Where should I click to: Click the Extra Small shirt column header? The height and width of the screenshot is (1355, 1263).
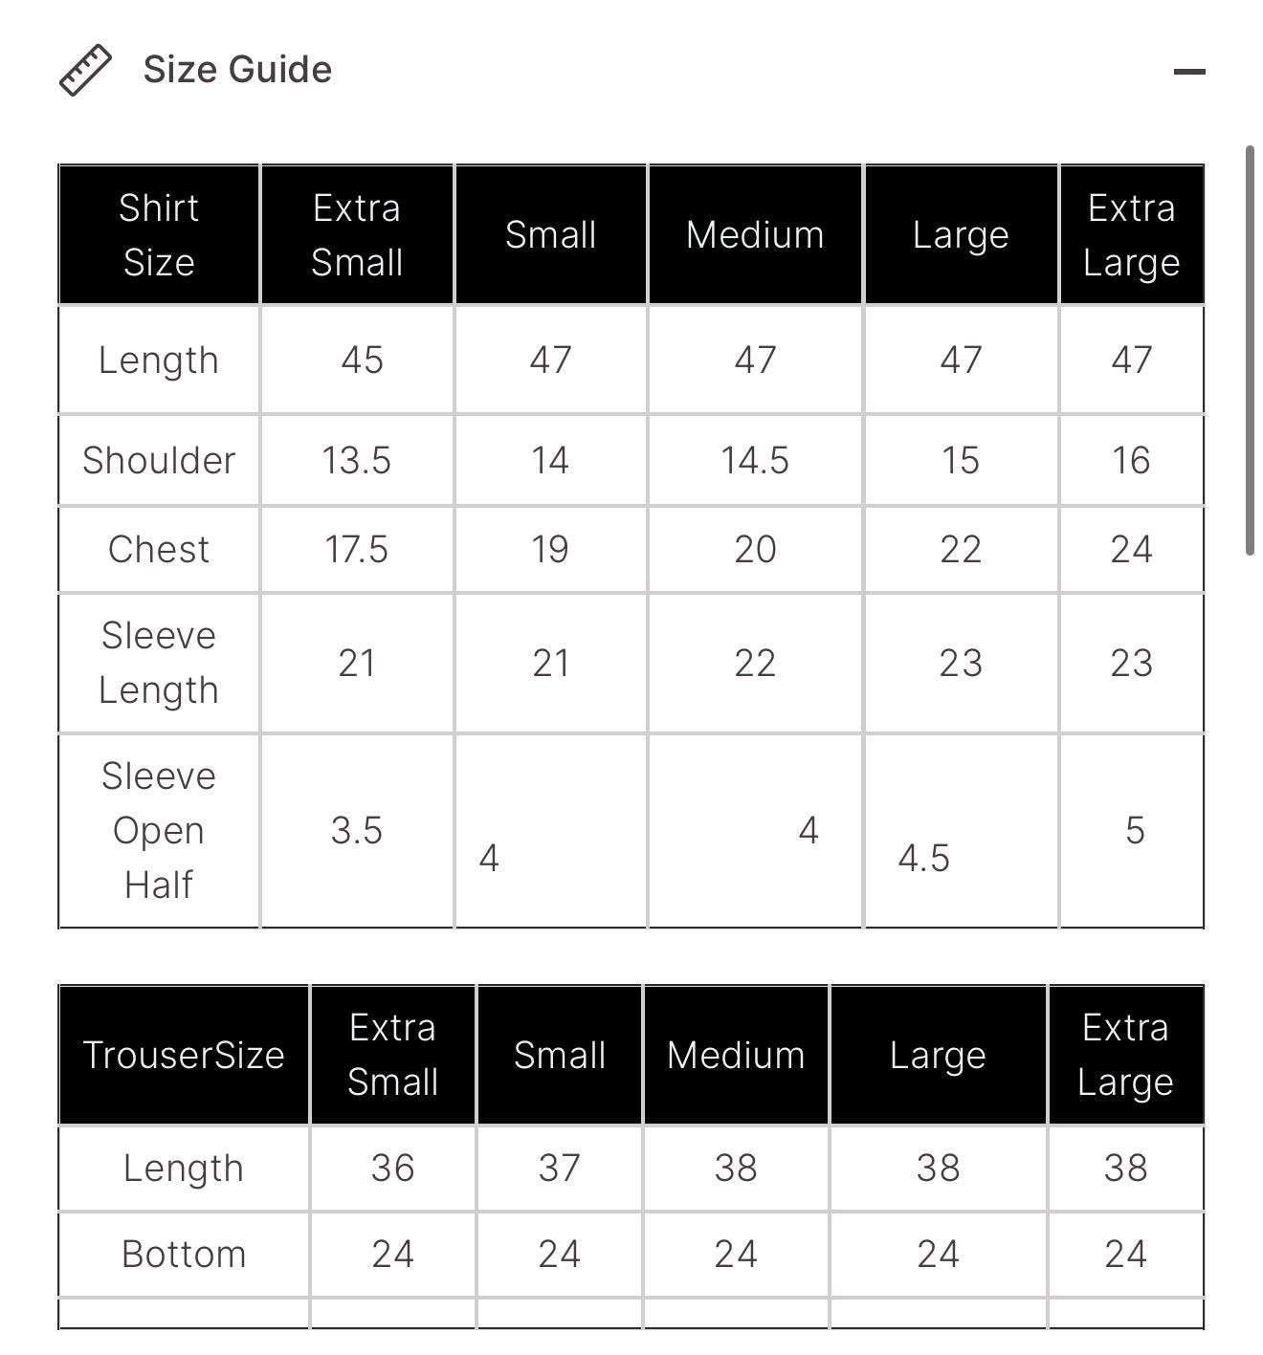tap(357, 235)
